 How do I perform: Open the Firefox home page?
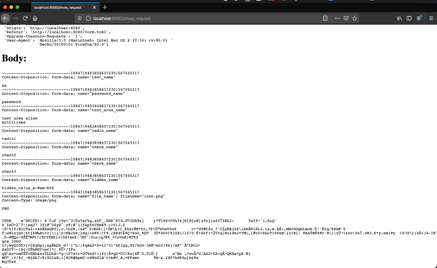click(35, 18)
